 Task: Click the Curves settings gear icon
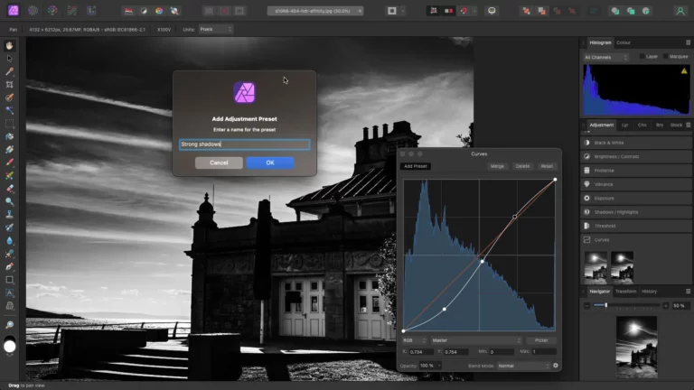[x=555, y=366]
